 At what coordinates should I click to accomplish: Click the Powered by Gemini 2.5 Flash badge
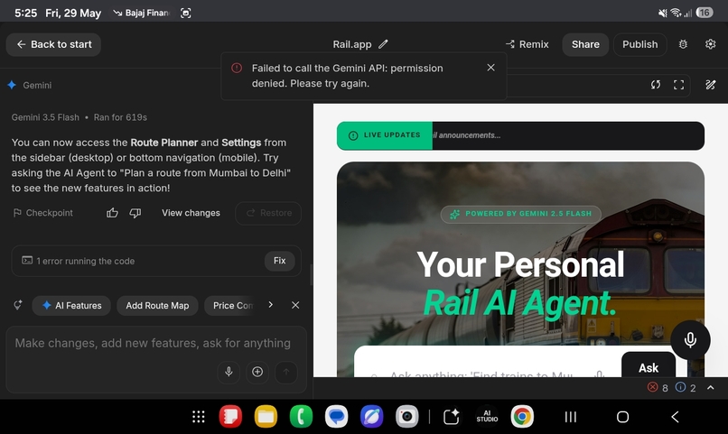(521, 214)
